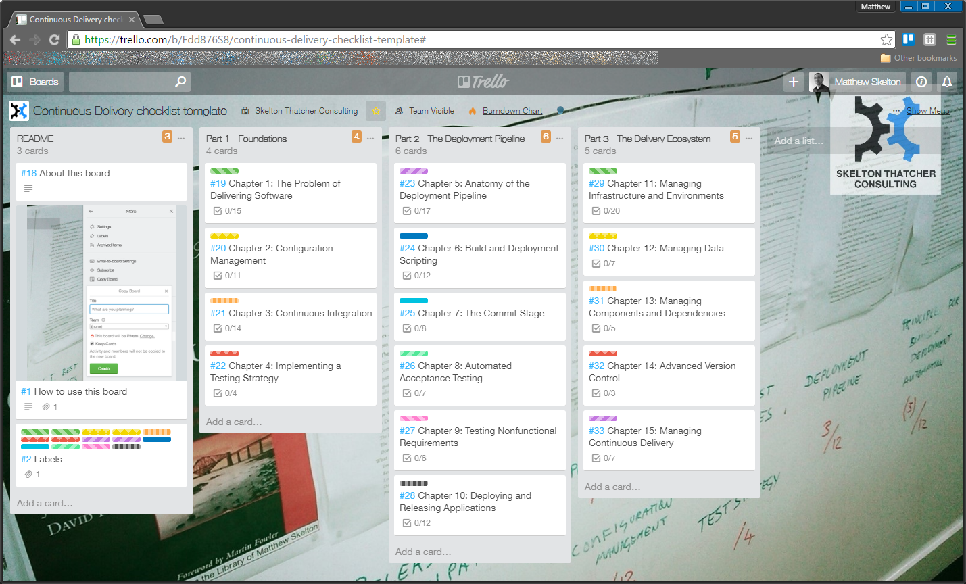The image size is (966, 584).
Task: Open the information icon in the Trello header
Action: (x=921, y=82)
